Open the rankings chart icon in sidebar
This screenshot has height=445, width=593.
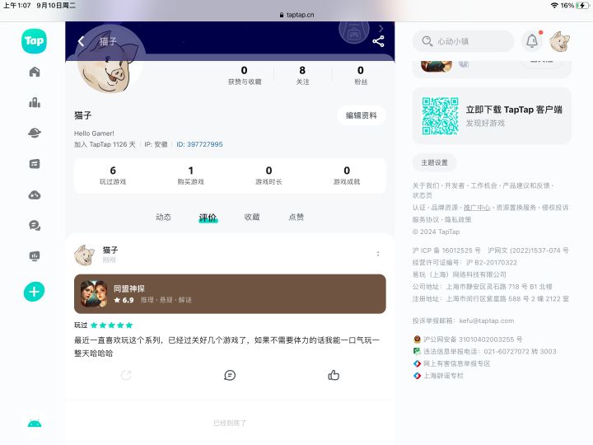pos(35,102)
